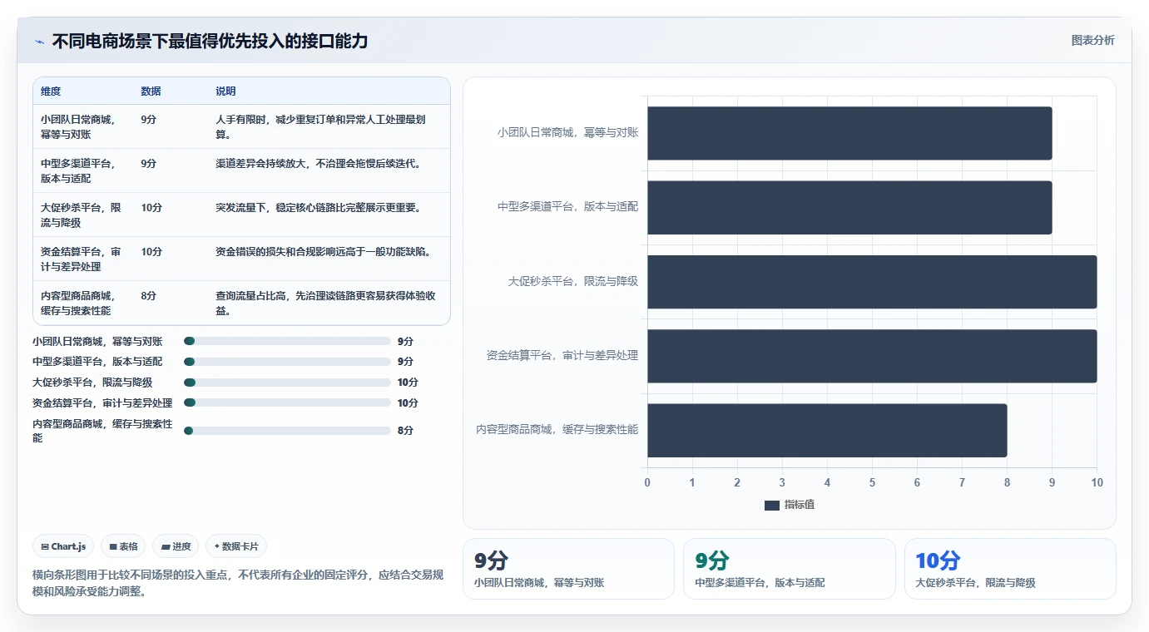The image size is (1149, 632).
Task: Toggle the 指标值 legend entry
Action: coord(790,505)
